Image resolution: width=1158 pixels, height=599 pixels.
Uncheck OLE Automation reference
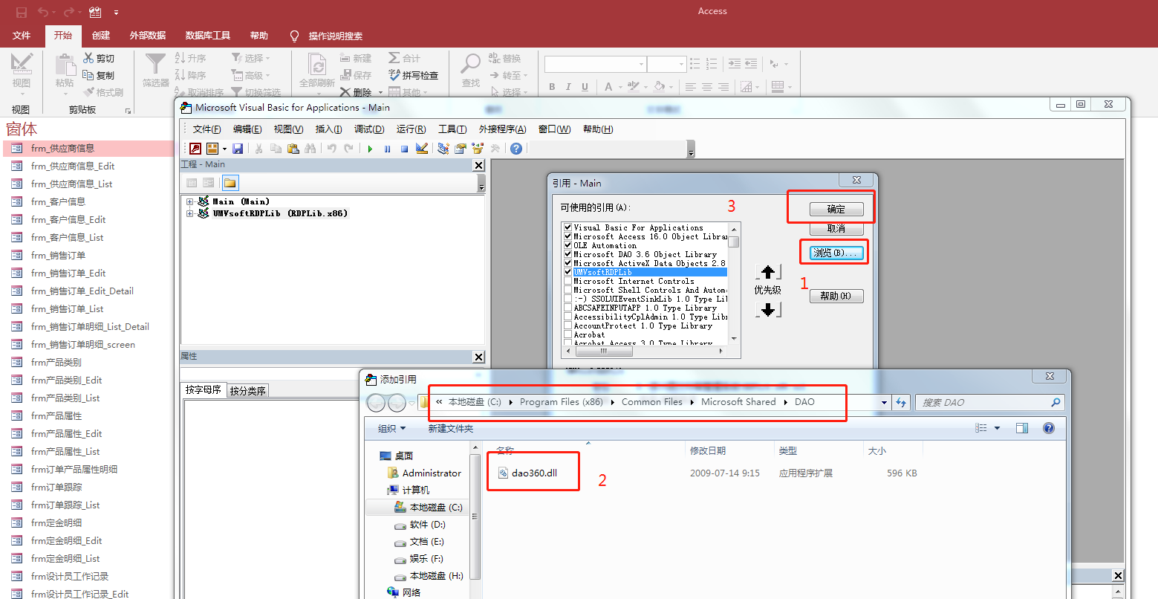567,245
